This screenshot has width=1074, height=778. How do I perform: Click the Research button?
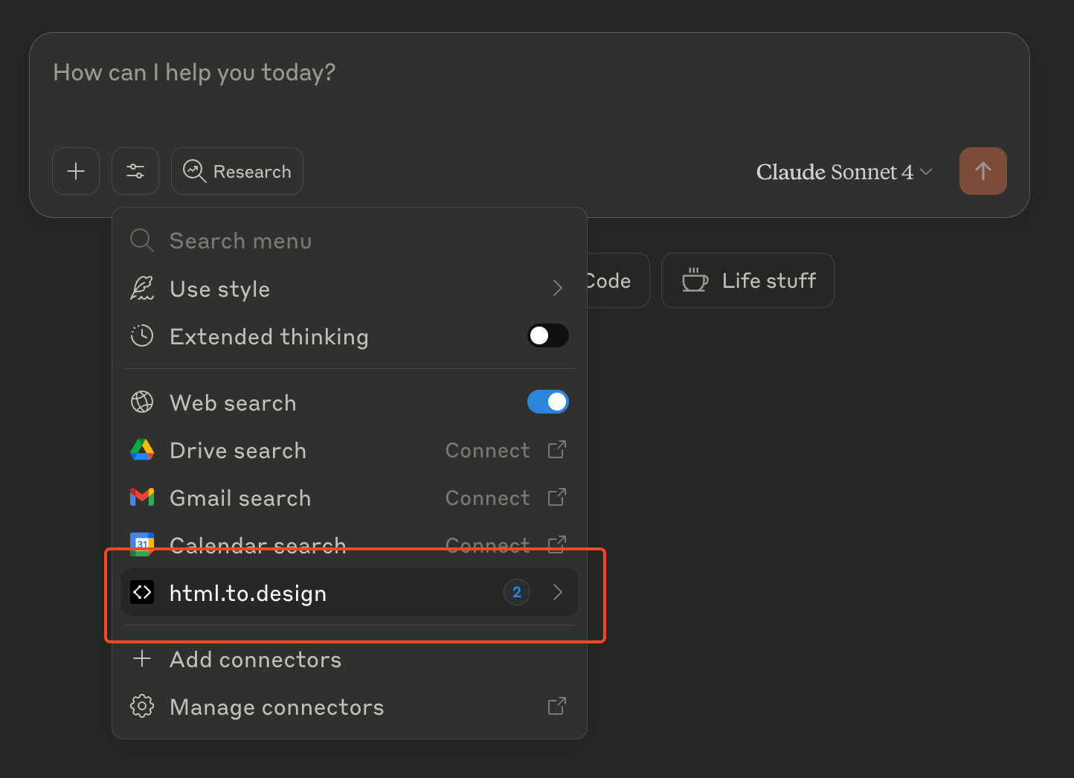(x=237, y=171)
